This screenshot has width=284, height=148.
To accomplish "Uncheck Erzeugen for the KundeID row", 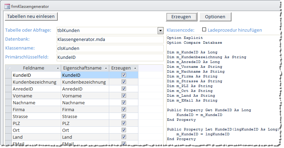I will click(124, 75).
